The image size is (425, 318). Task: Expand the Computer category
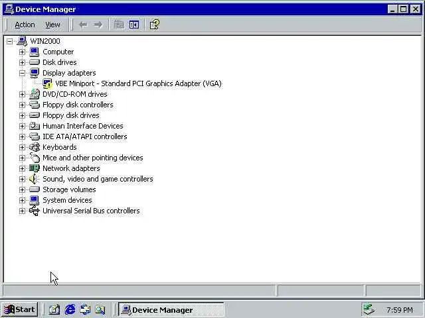(x=22, y=52)
